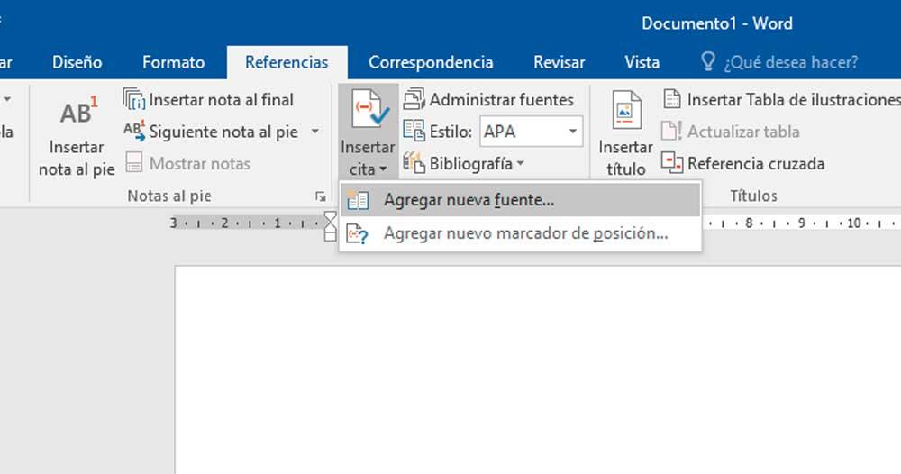Choose Agregar nueva fuente from menu
The height and width of the screenshot is (474, 901).
click(x=521, y=200)
